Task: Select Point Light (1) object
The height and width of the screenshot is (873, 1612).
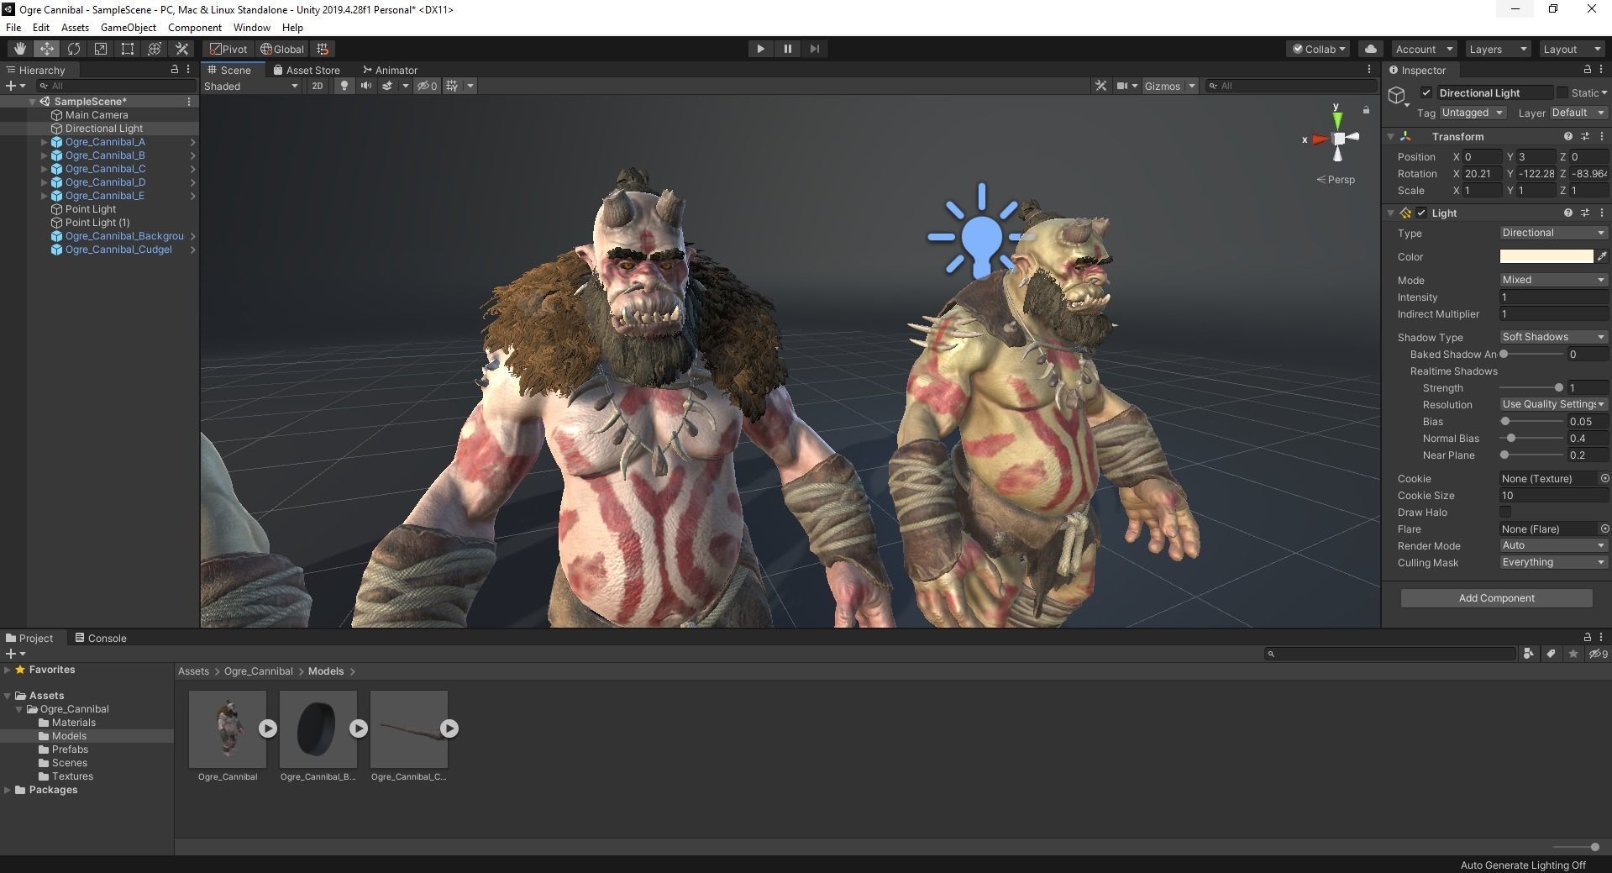Action: [x=97, y=223]
